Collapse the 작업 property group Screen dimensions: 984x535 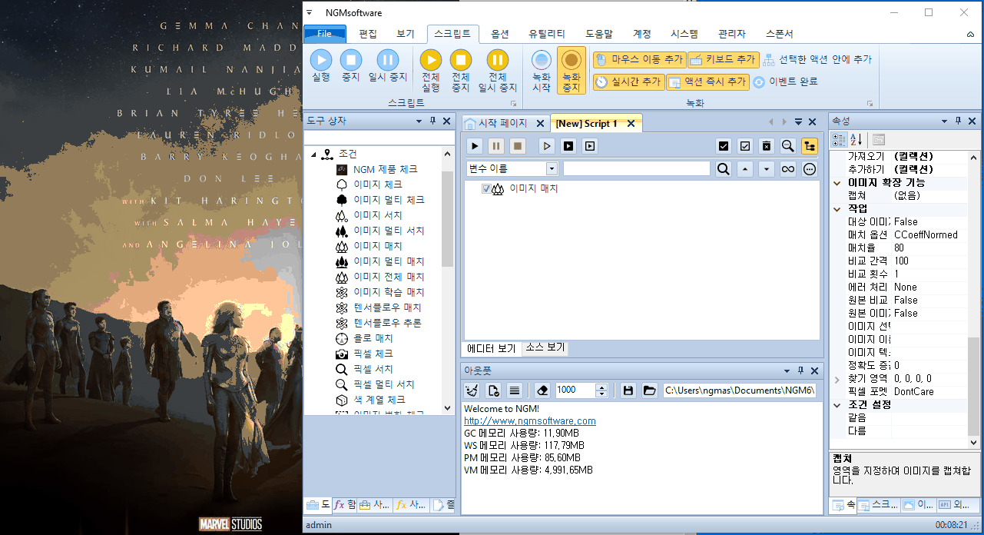click(837, 209)
